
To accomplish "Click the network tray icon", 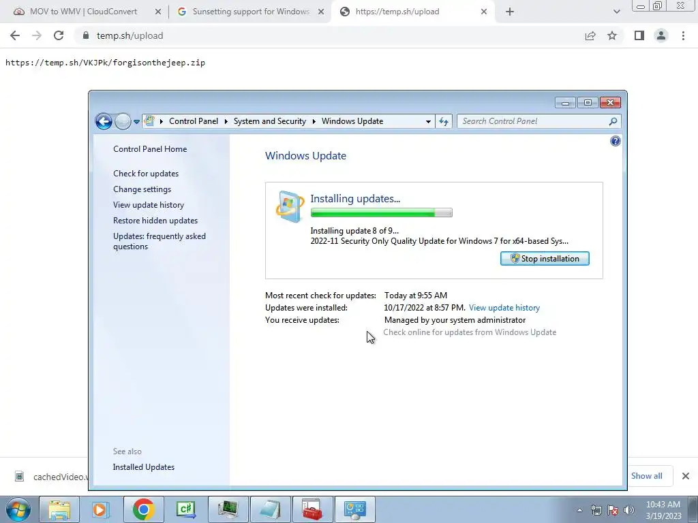I will pos(596,510).
